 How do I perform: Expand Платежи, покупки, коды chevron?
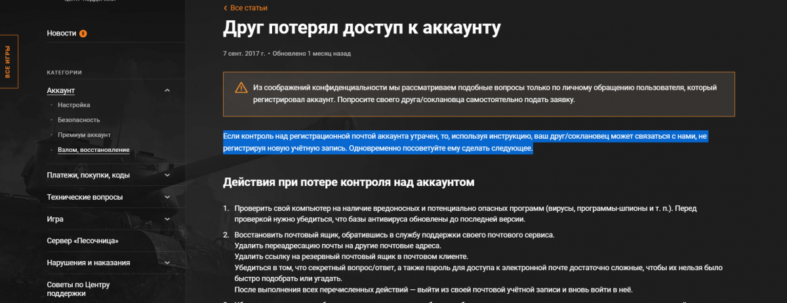click(x=167, y=175)
